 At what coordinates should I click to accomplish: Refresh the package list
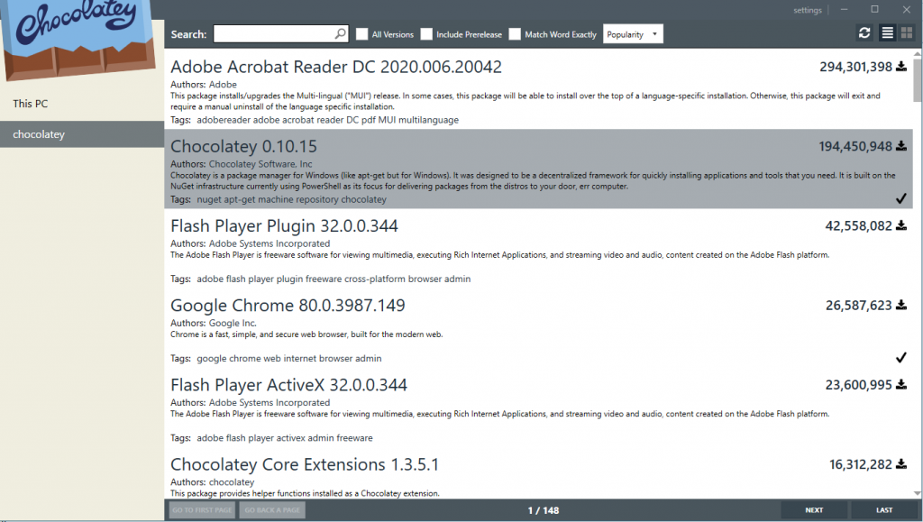coord(864,33)
